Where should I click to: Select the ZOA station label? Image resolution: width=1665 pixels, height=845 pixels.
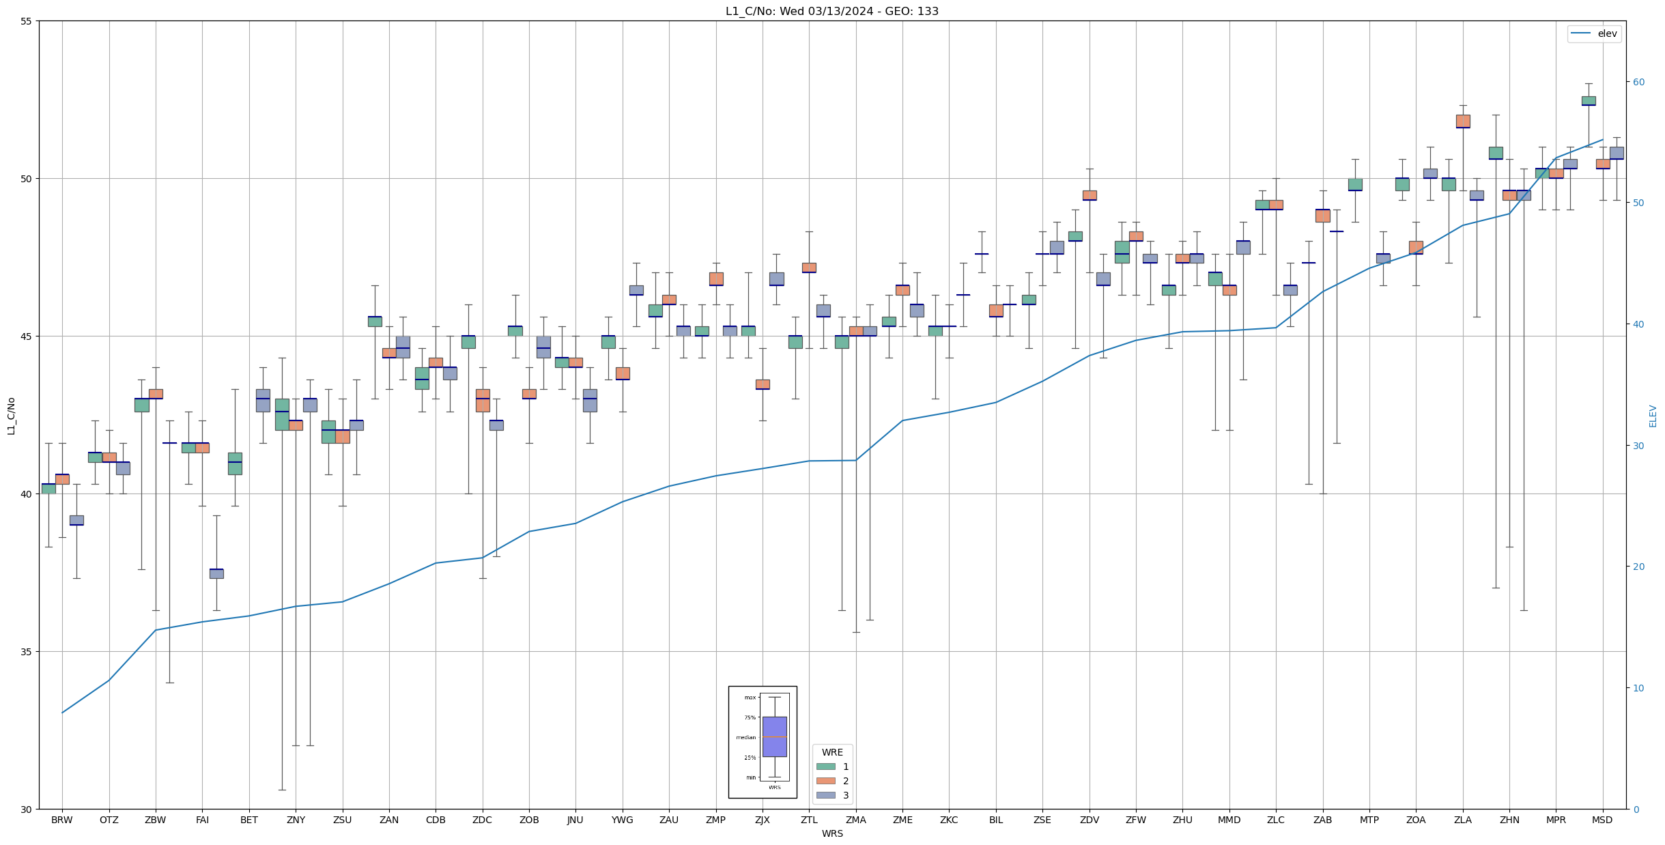click(x=1416, y=820)
